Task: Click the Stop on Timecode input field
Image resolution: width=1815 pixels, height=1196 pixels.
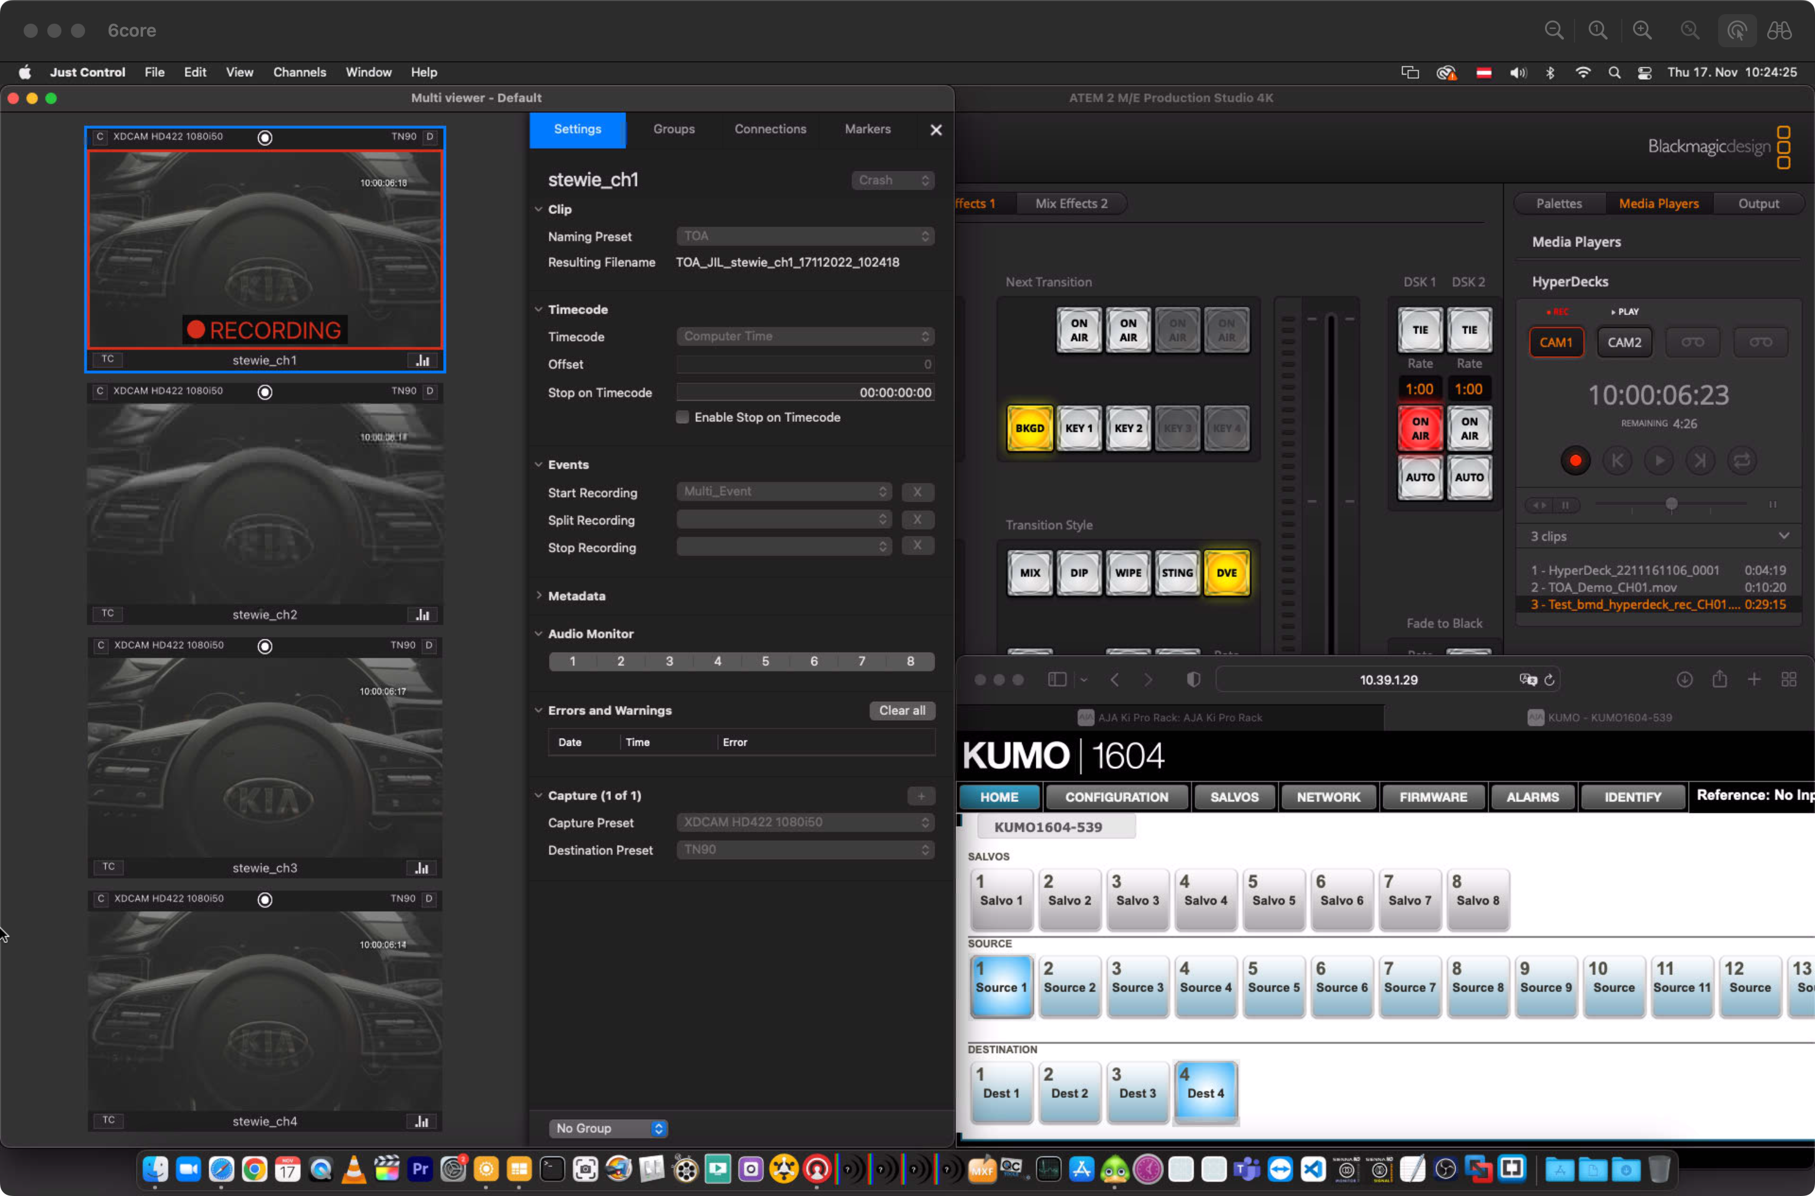Action: coord(805,392)
